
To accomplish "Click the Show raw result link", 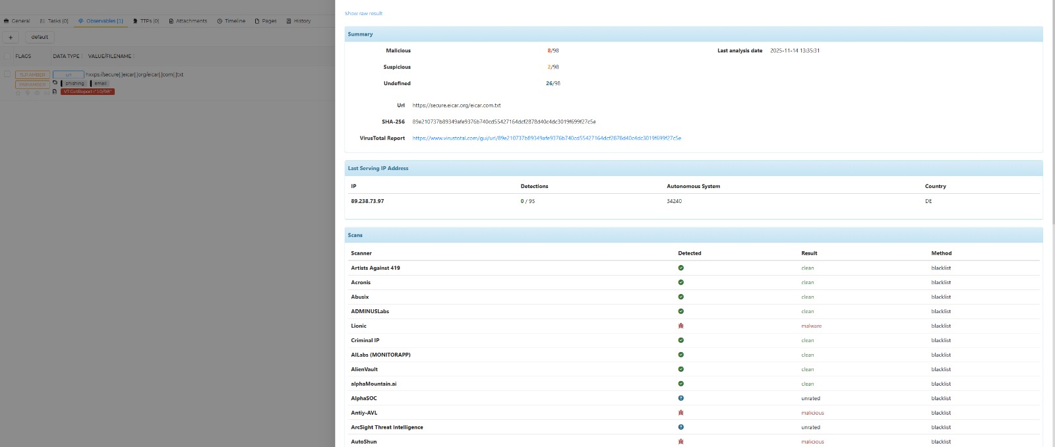I will [363, 13].
